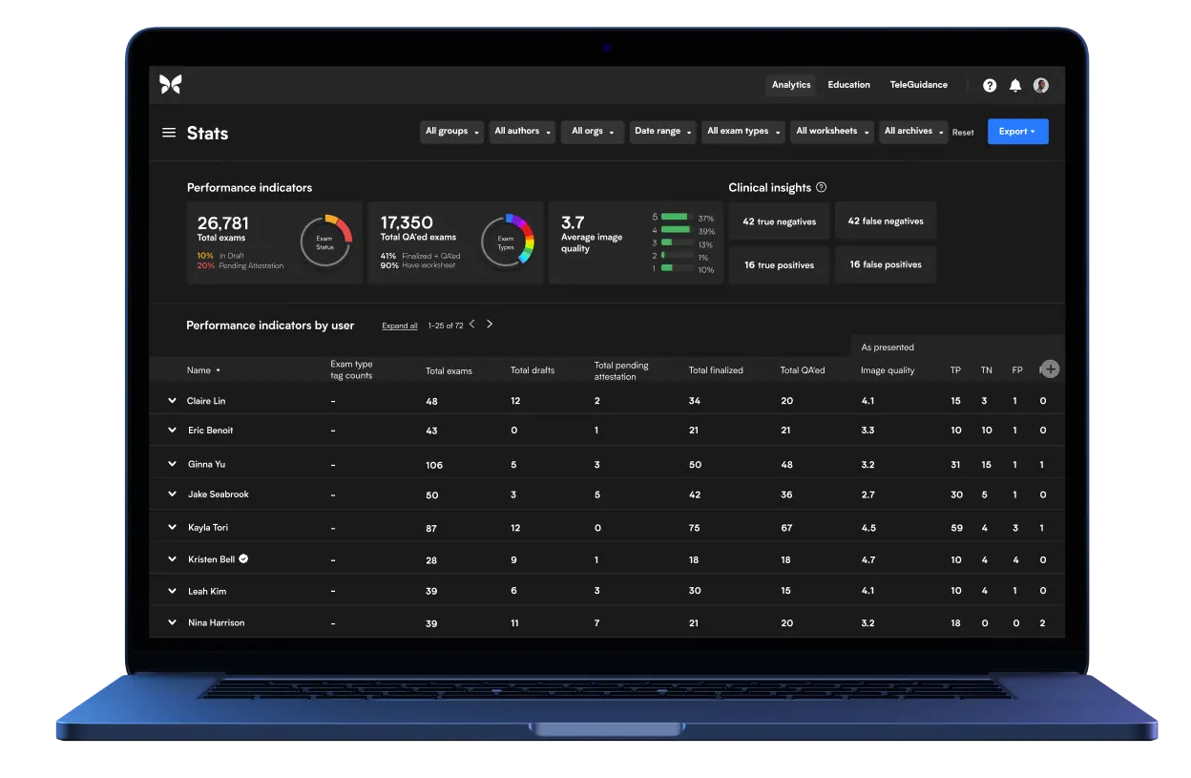Open the All groups filter dropdown
The height and width of the screenshot is (778, 1191).
click(x=452, y=132)
